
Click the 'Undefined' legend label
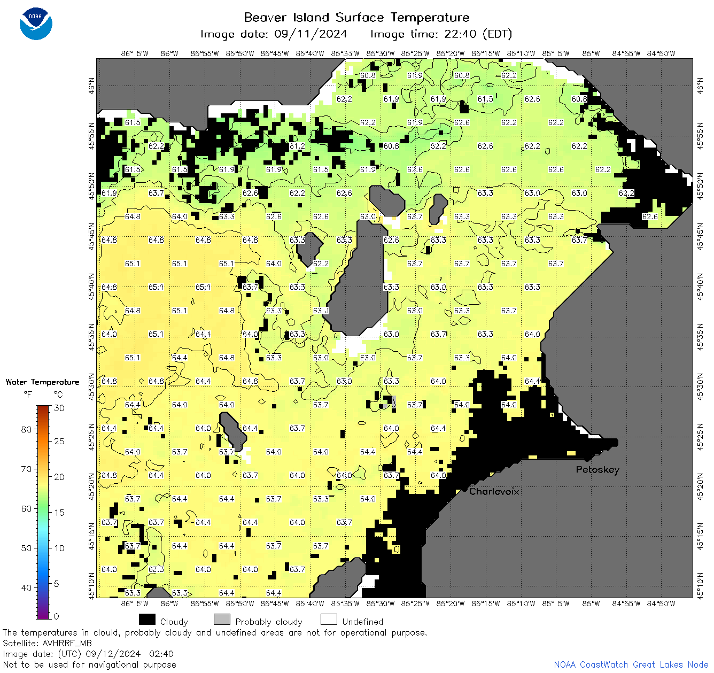point(362,622)
